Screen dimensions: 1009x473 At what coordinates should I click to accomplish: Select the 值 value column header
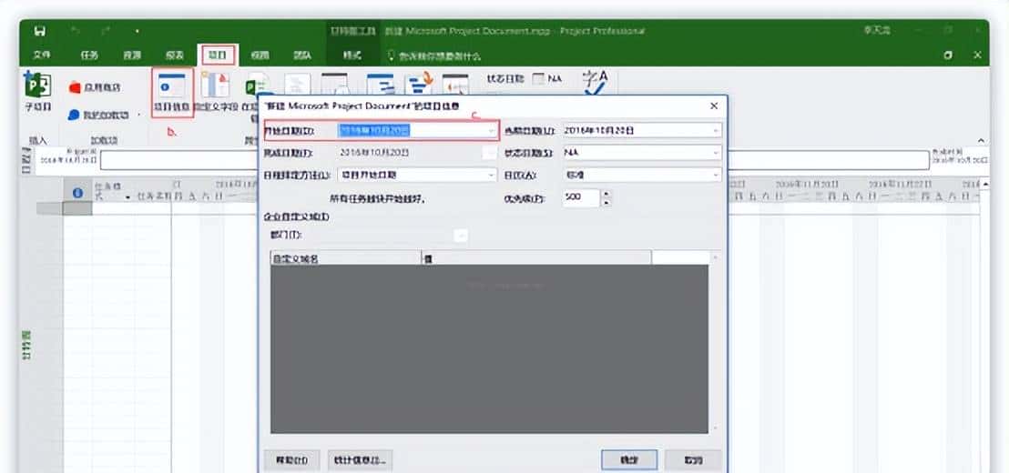(536, 258)
